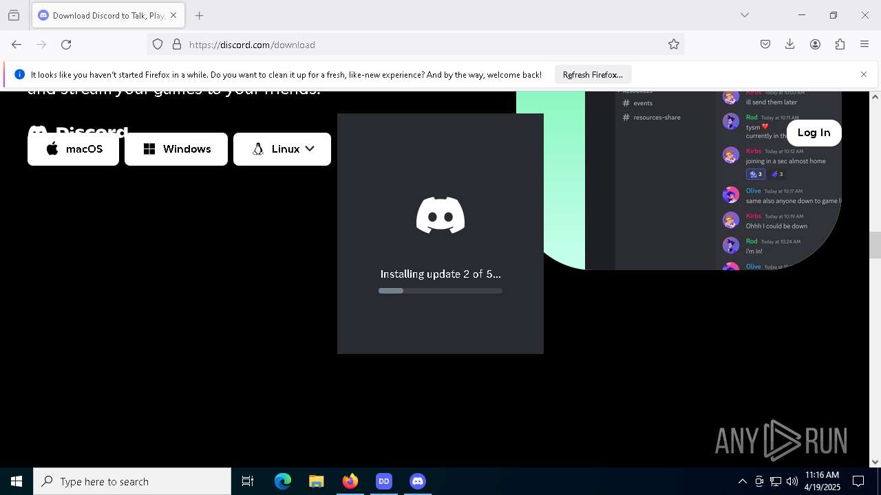881x495 pixels.
Task: Switch to Firefox on the taskbar
Action: pyautogui.click(x=350, y=481)
